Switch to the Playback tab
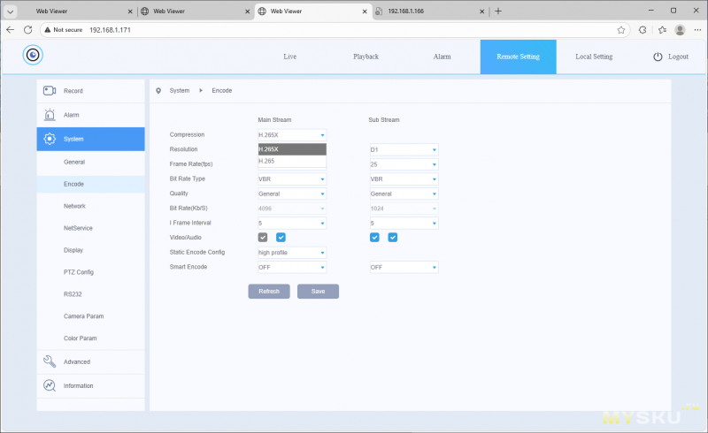The width and height of the screenshot is (708, 433). pyautogui.click(x=366, y=57)
